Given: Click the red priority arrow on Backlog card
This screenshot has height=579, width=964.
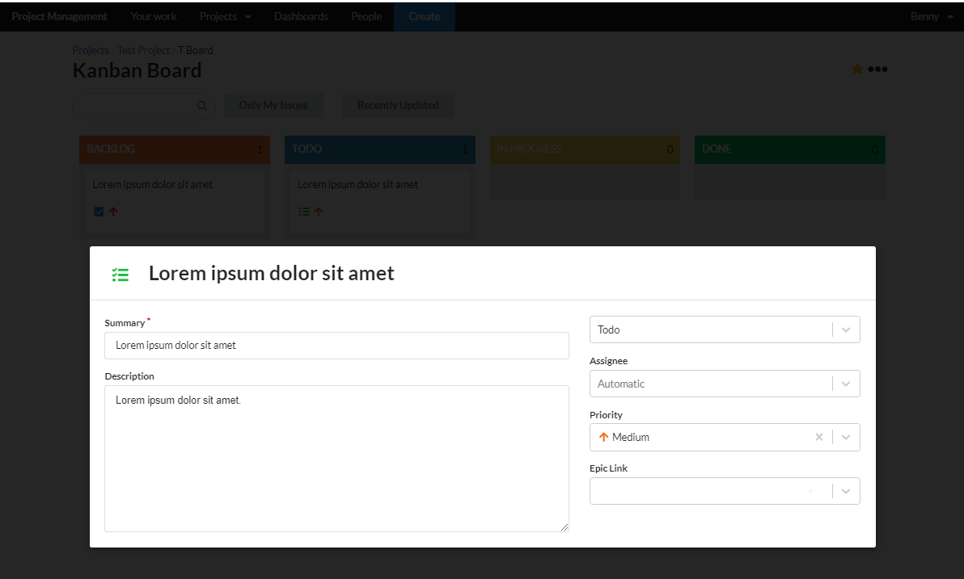Looking at the screenshot, I should (x=113, y=212).
